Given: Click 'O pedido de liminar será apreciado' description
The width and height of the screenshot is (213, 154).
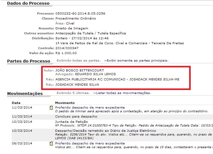Looking at the screenshot, I should tap(132, 111).
